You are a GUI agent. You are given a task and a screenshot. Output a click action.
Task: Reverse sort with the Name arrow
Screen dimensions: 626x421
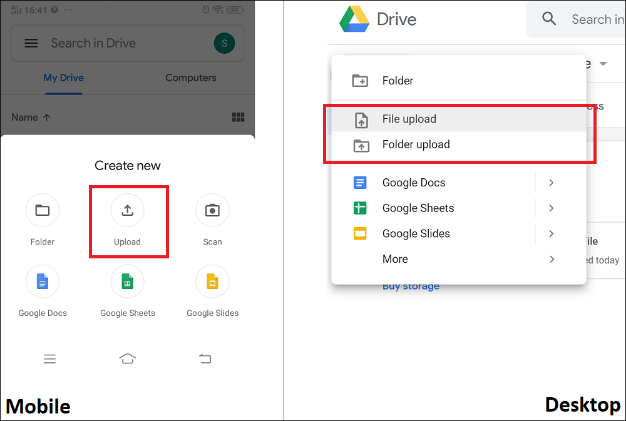coord(47,118)
